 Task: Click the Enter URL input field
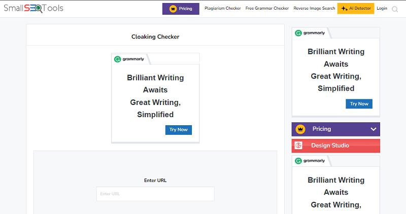click(155, 194)
